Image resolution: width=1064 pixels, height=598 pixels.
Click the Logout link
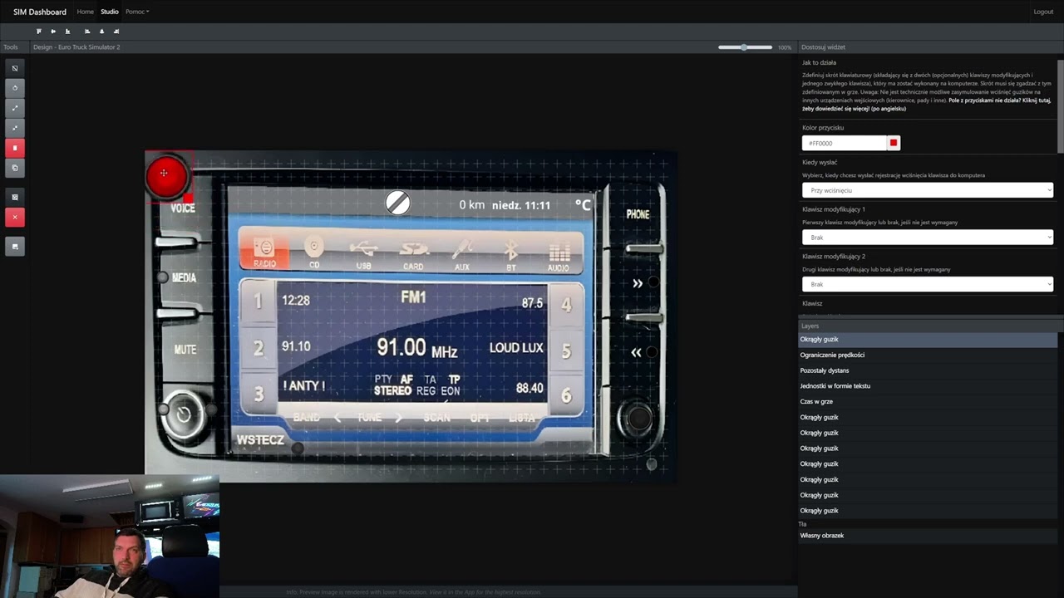[x=1043, y=12]
